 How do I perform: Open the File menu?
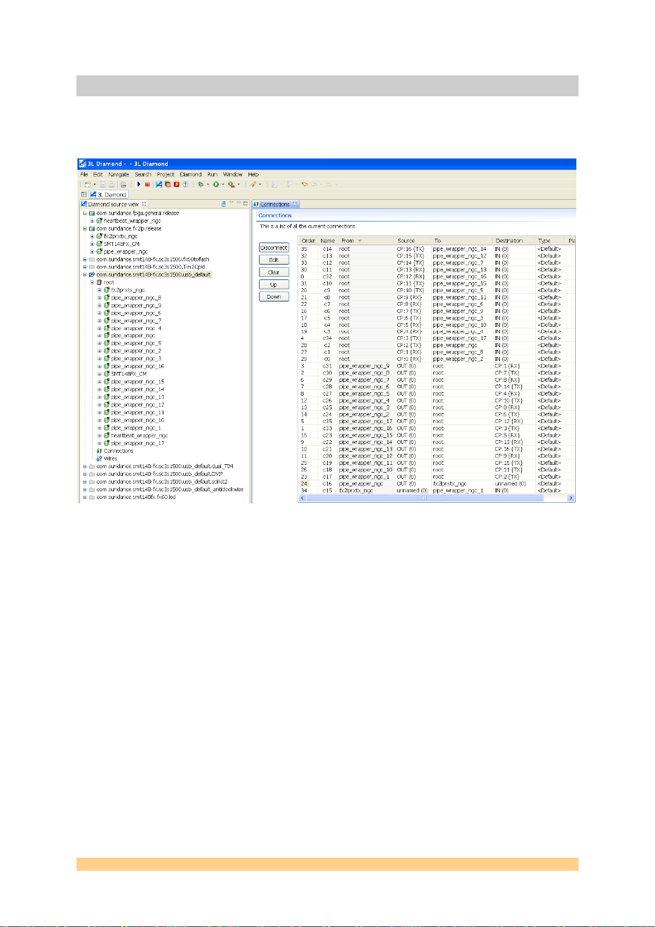[84, 174]
